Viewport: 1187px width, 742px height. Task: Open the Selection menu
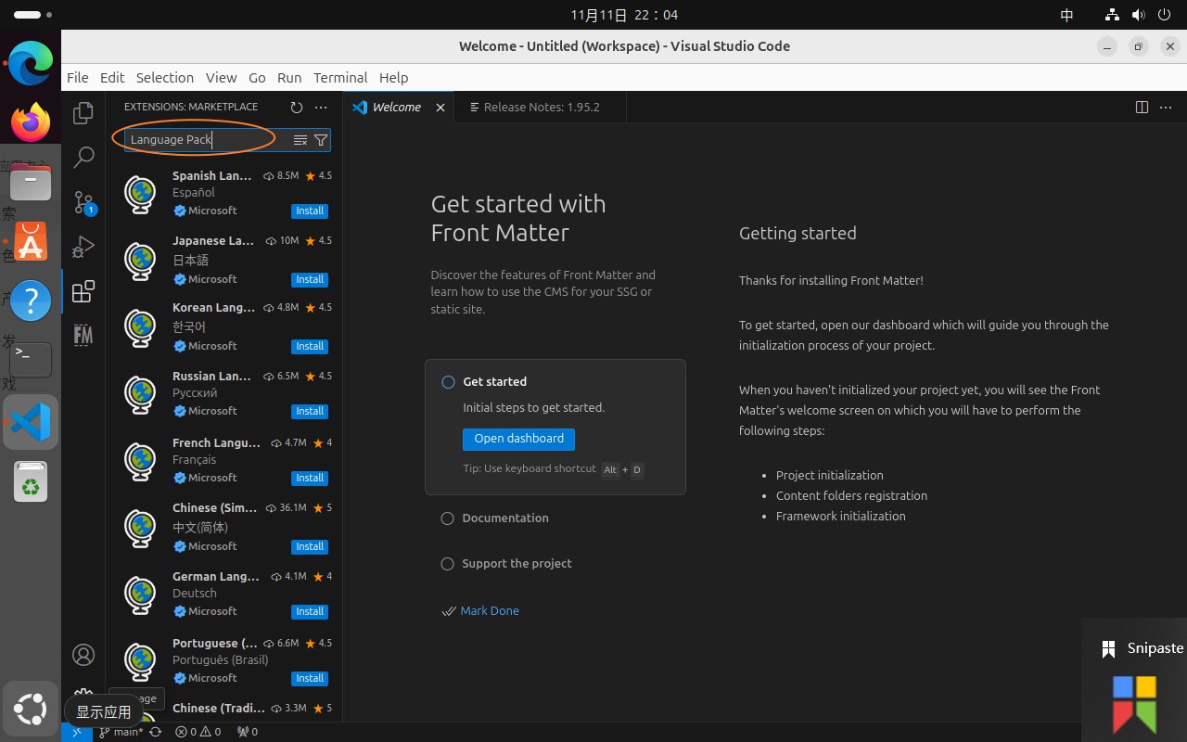click(x=165, y=78)
